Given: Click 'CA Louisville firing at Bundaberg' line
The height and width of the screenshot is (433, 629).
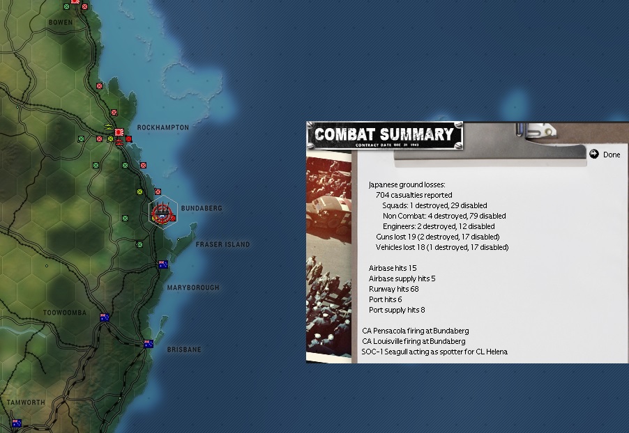Looking at the screenshot, I should (414, 341).
